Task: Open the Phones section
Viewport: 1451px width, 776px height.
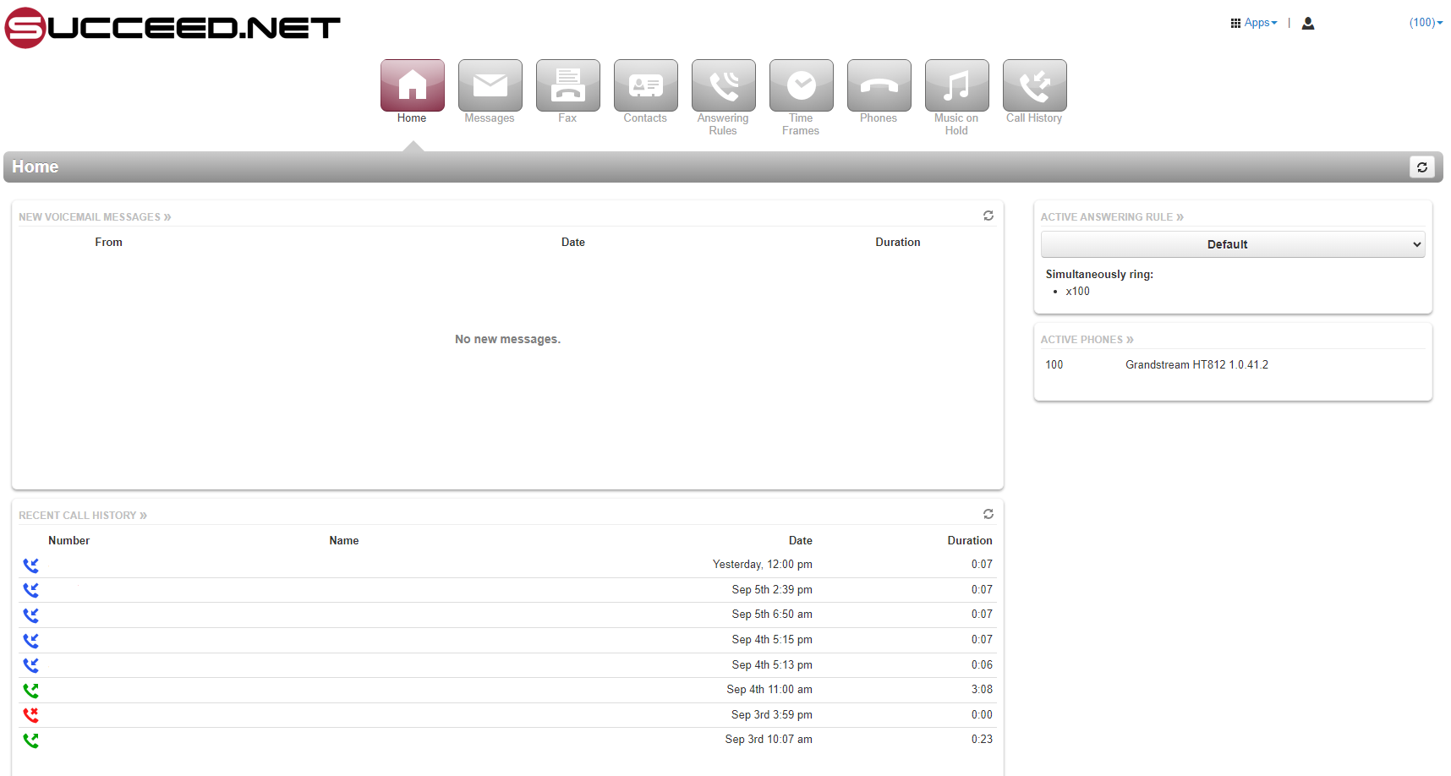Action: pos(879,91)
